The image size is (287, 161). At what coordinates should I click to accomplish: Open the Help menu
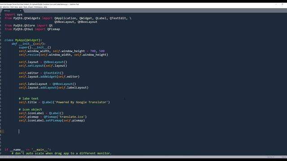pos(45,7)
